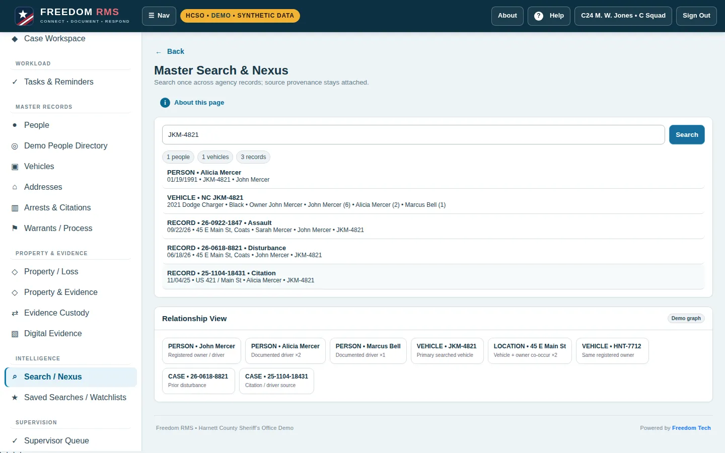725x453 pixels.
Task: Click the diamond icon beside Property & Evidence
Action: point(15,292)
